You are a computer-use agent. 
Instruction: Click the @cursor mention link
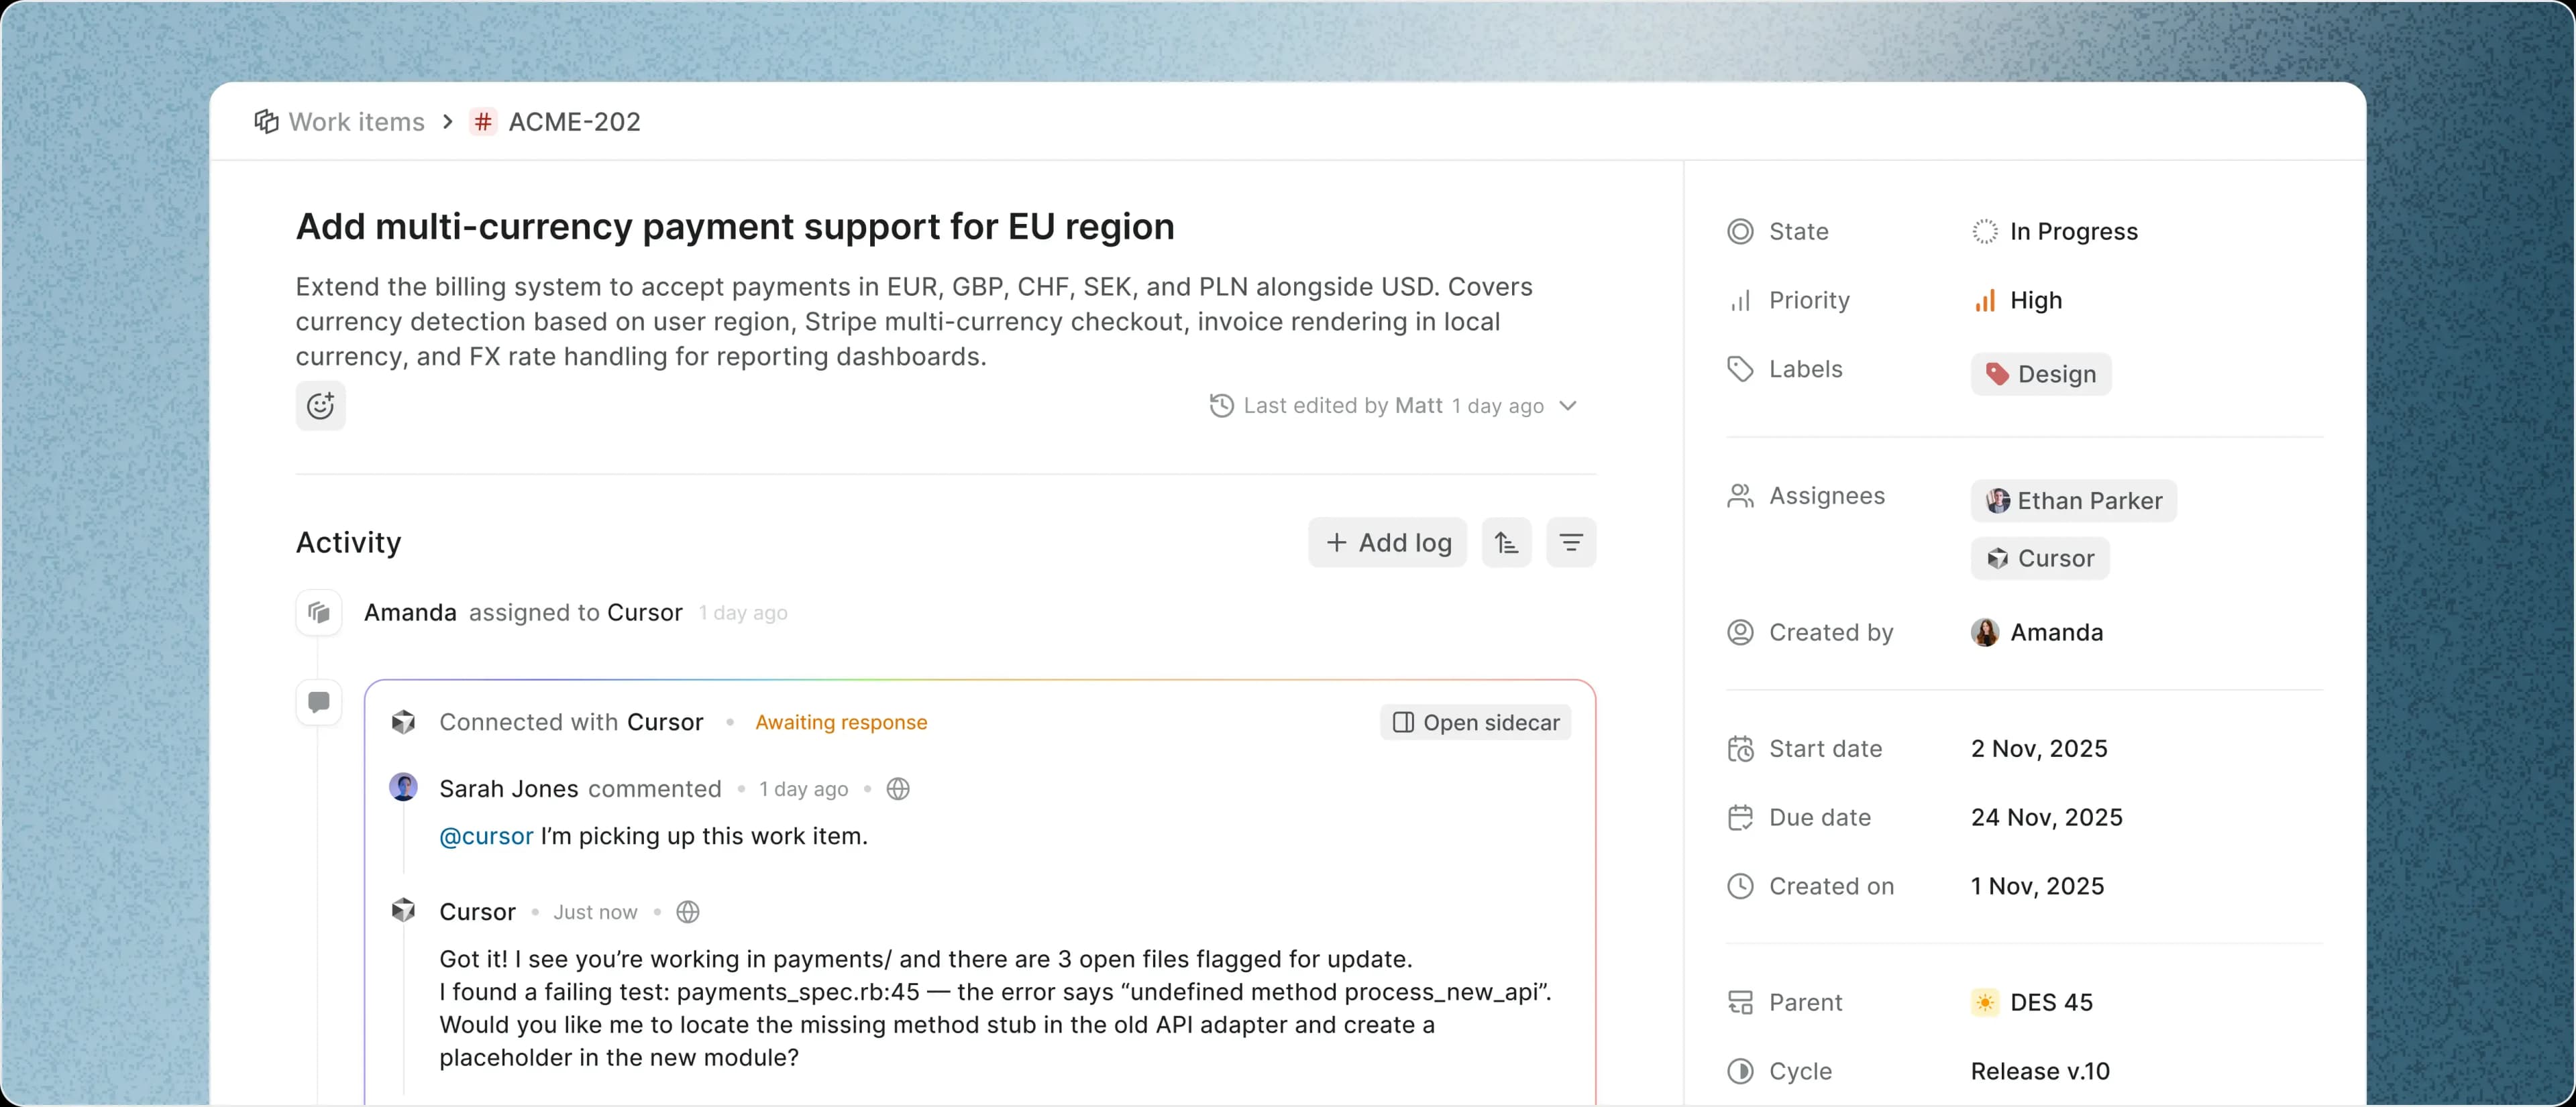point(486,836)
